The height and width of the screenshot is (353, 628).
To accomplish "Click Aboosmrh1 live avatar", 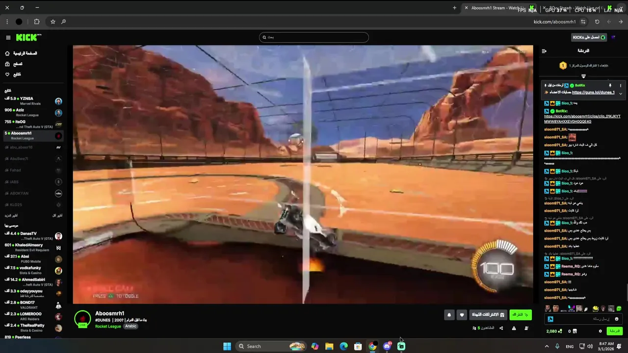I will pos(82,319).
